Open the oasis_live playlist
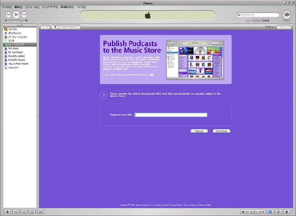This screenshot has height=216, width=296. click(20, 68)
